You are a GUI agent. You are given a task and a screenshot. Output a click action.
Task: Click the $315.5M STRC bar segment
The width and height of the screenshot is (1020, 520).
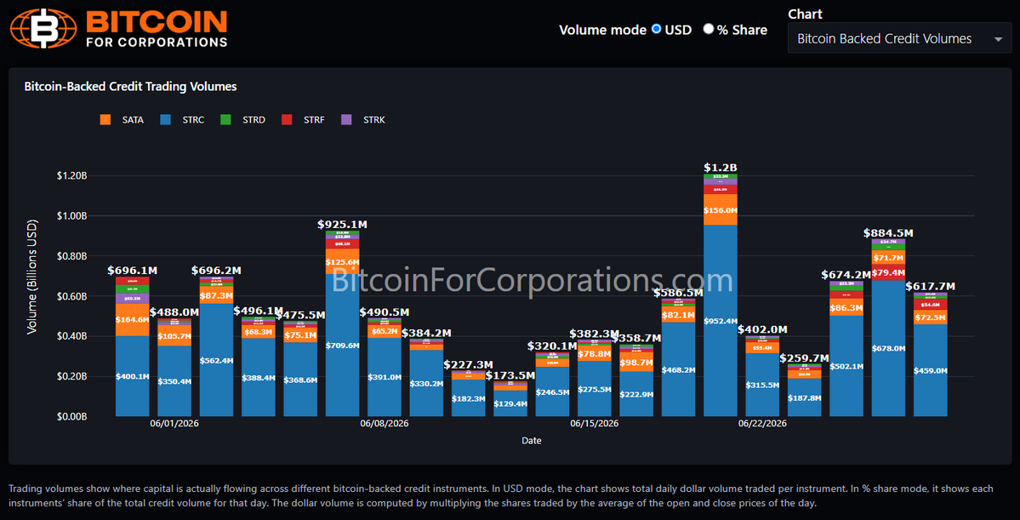pyautogui.click(x=762, y=385)
